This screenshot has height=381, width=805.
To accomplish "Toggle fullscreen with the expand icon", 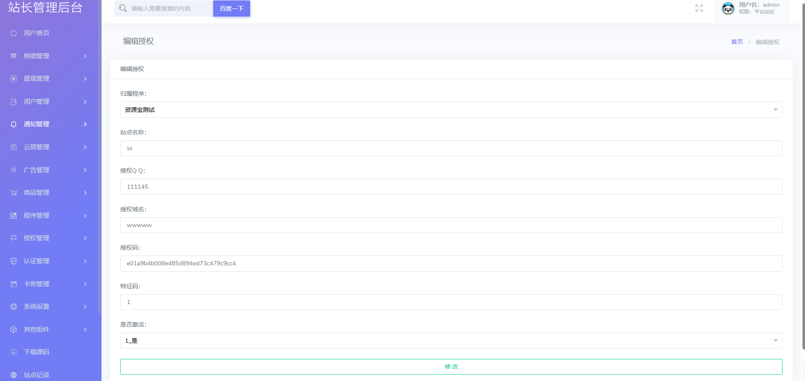I will [699, 8].
